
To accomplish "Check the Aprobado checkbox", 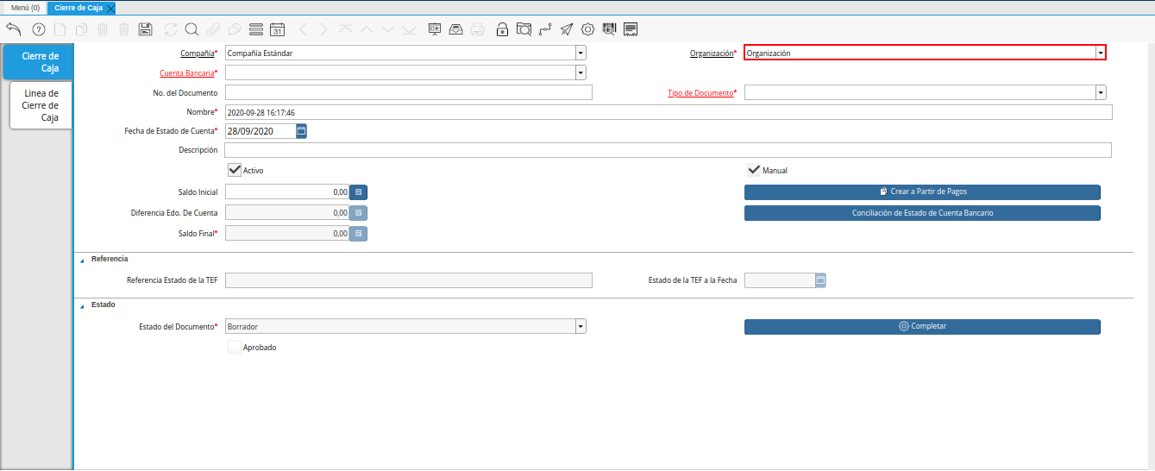I will 234,347.
